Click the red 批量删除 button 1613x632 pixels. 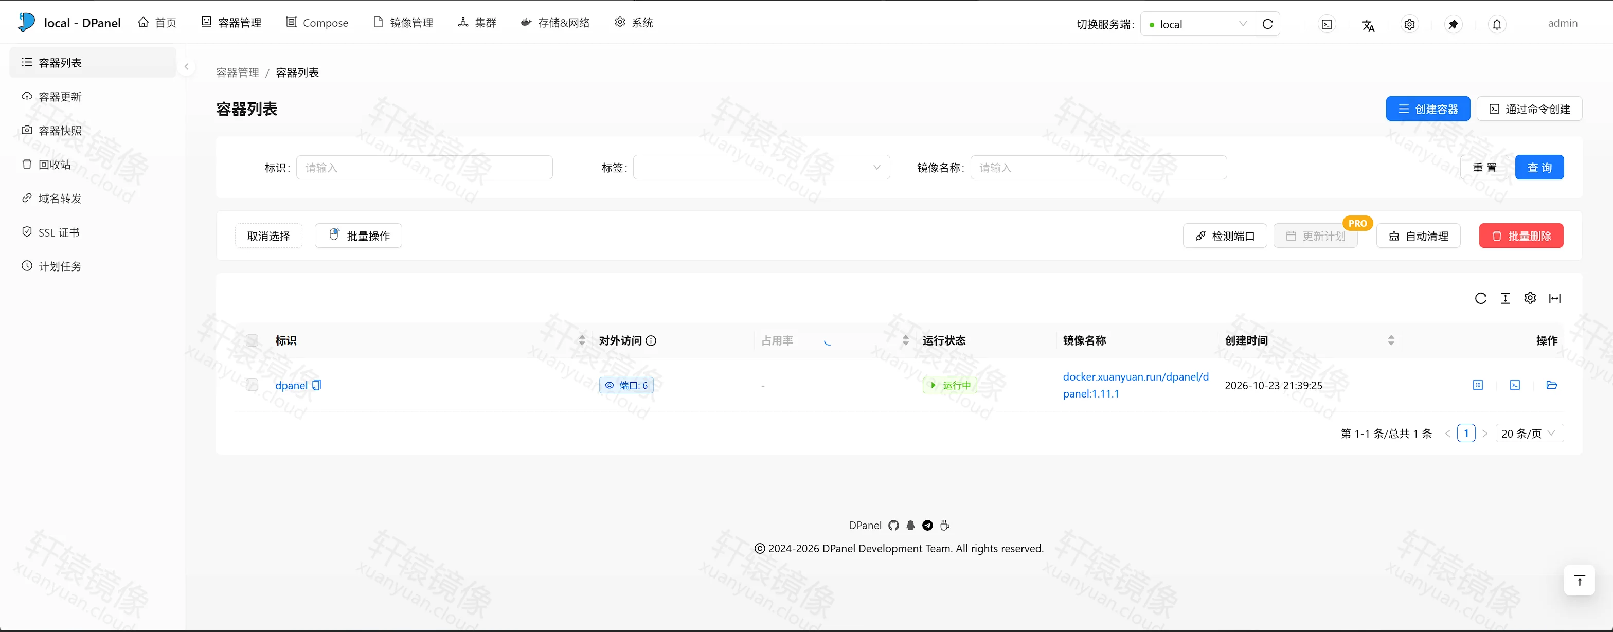[1521, 236]
